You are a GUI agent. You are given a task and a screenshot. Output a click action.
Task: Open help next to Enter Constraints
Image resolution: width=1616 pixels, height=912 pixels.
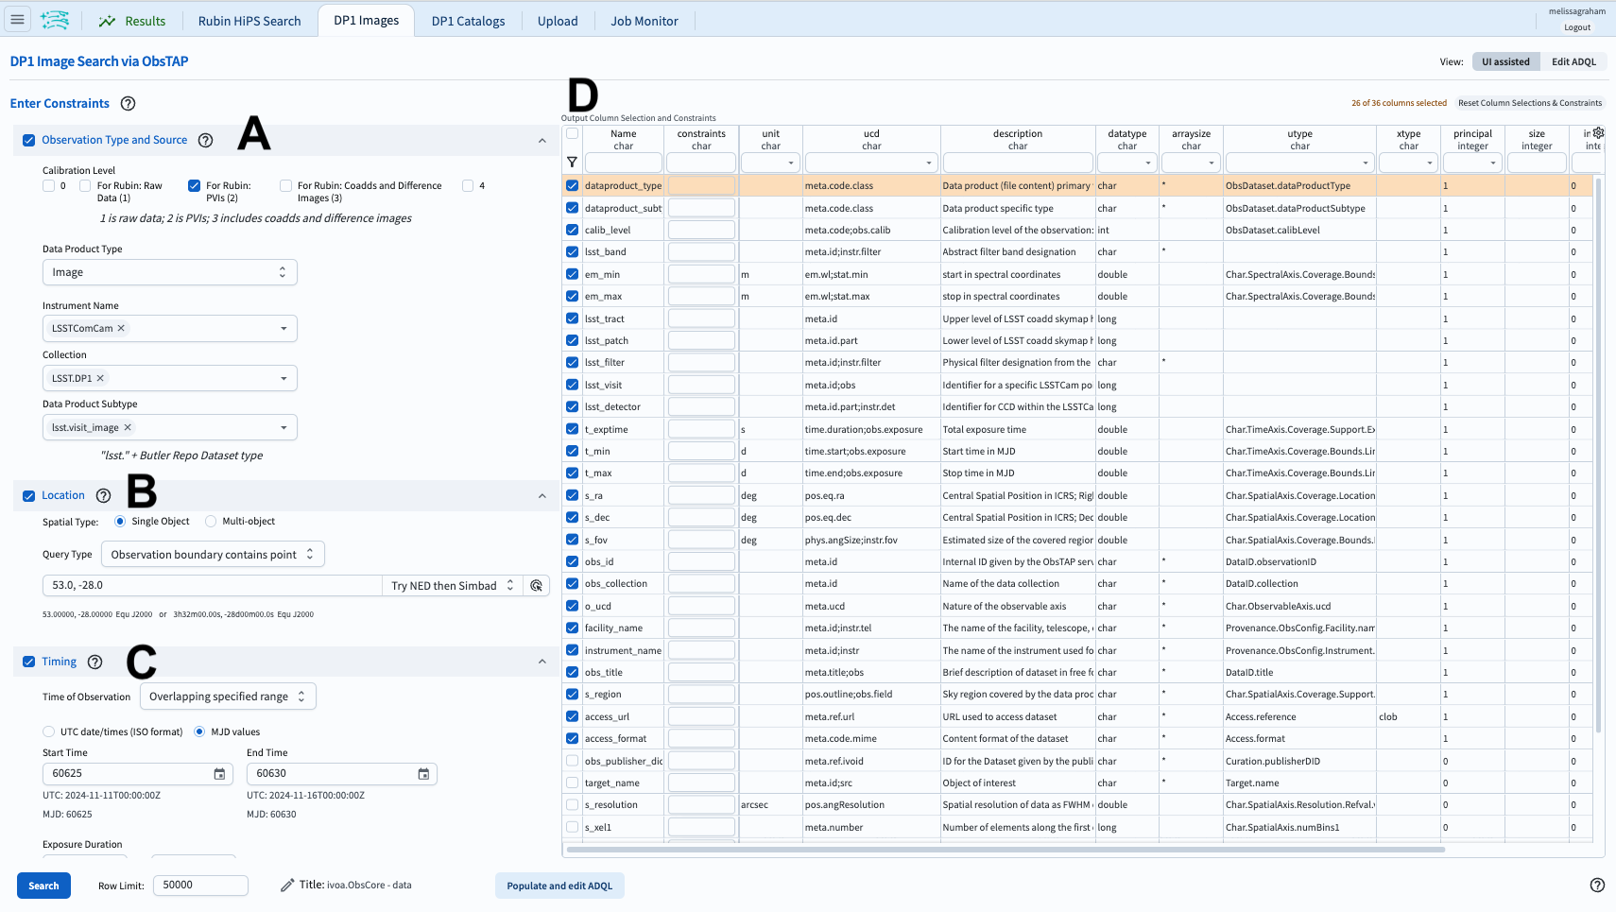coord(128,103)
